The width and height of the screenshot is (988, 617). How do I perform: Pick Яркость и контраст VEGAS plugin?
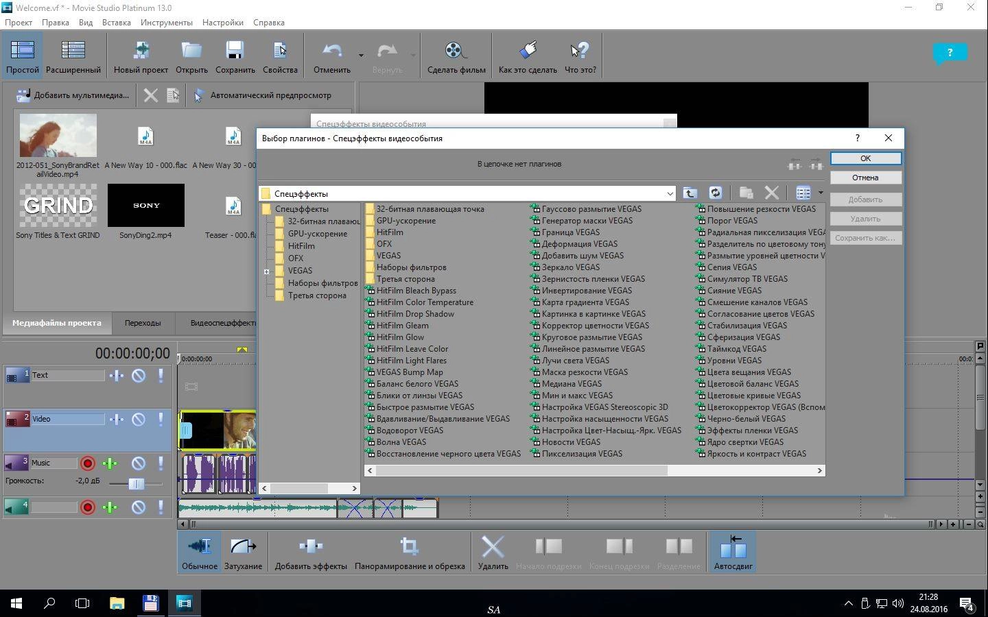point(751,454)
